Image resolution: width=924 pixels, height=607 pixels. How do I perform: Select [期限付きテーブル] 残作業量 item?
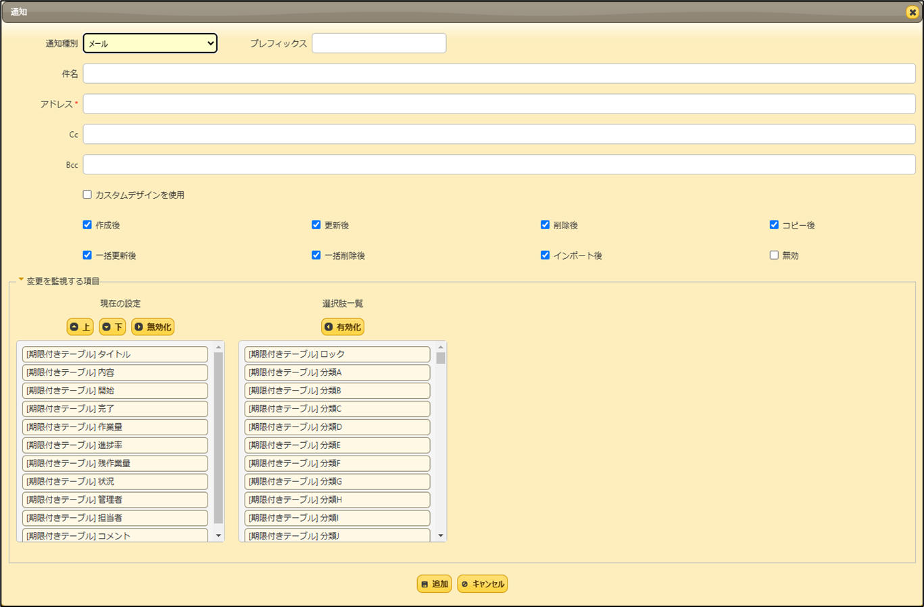click(115, 464)
